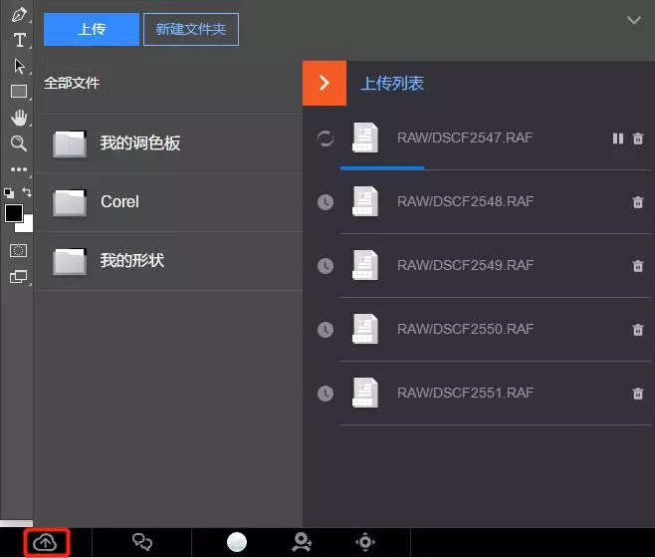655x558 pixels.
Task: Open the cloud upload panel icon
Action: coord(45,543)
